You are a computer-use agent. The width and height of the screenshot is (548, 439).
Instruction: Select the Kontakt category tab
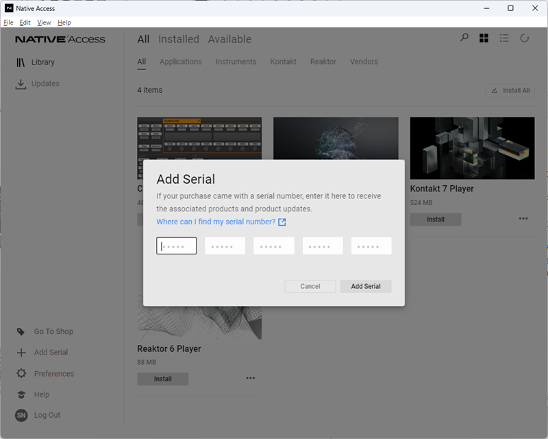click(x=283, y=62)
